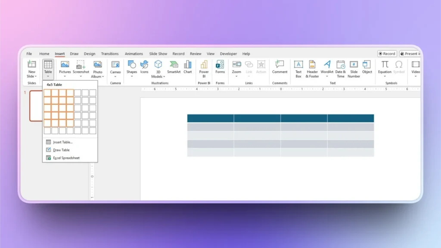The width and height of the screenshot is (441, 248).
Task: Open the Slide Show ribbon tab
Action: [x=158, y=53]
